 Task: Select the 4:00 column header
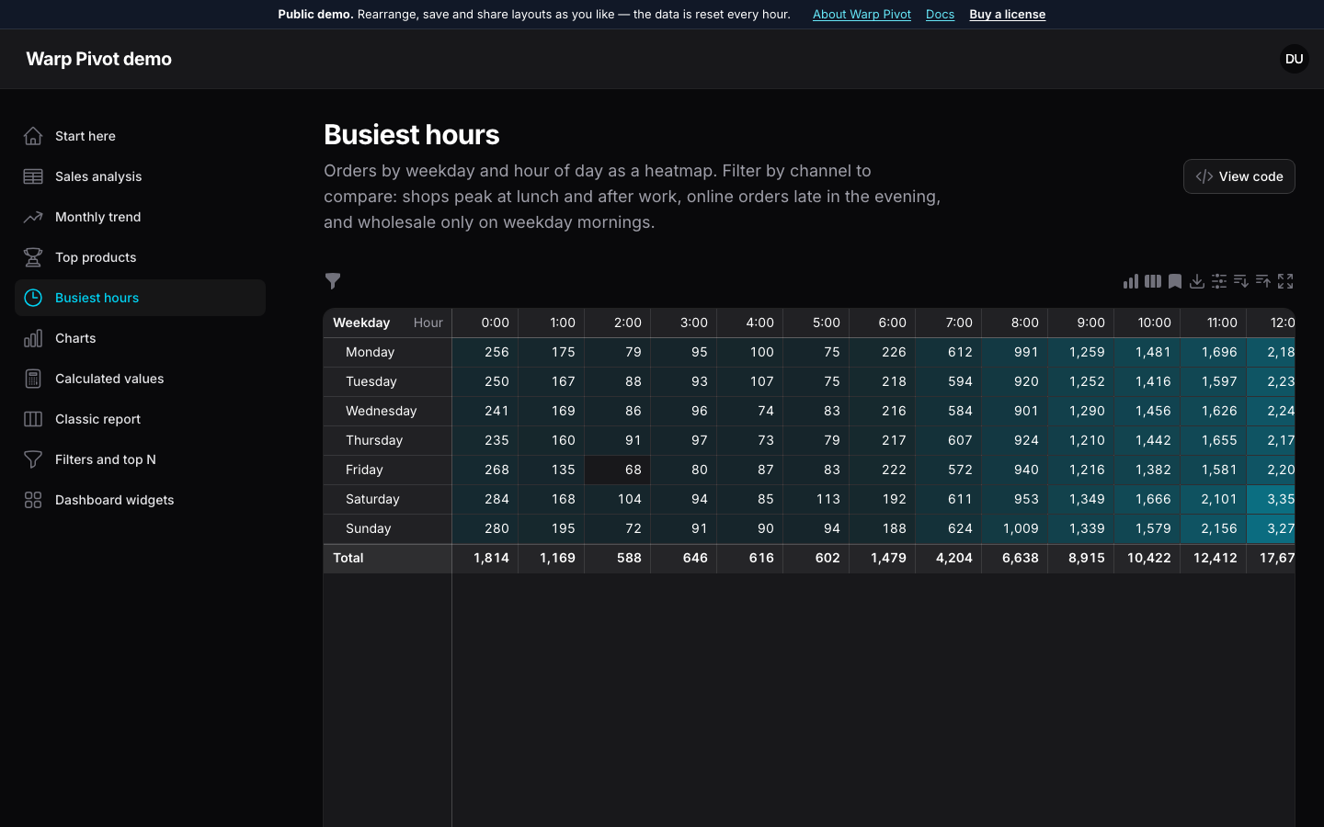[x=750, y=323]
